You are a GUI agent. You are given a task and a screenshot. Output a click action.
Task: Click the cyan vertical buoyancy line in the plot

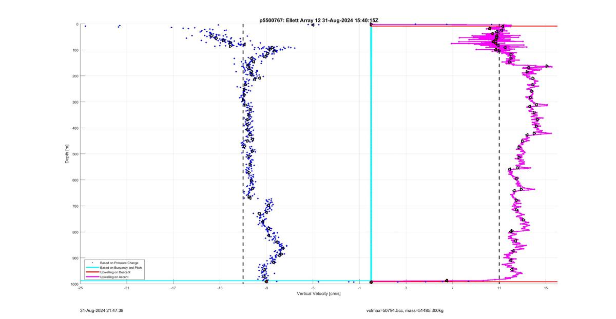pos(371,154)
